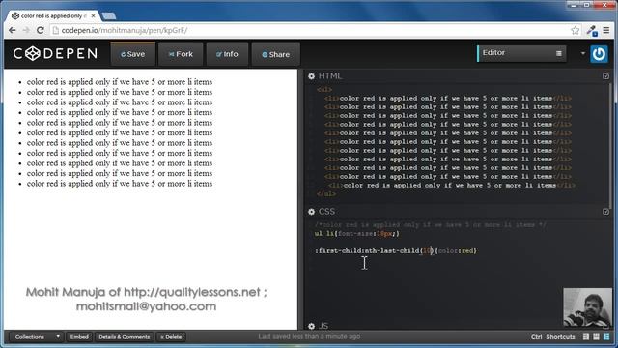
Task: Open CSS panel settings gear
Action: click(311, 212)
